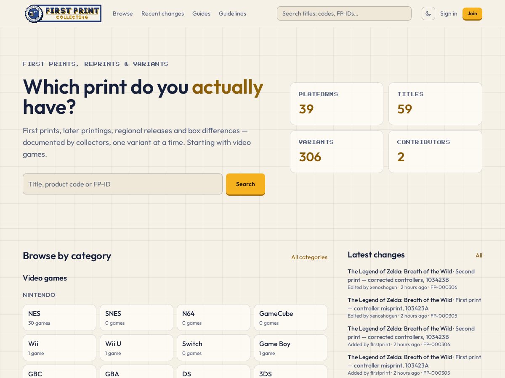Open the SNES platform card

tap(136, 318)
